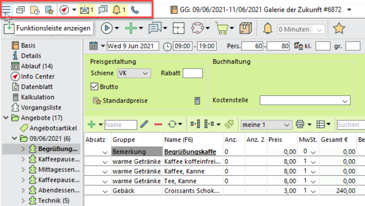Open the phone call icon

(135, 10)
